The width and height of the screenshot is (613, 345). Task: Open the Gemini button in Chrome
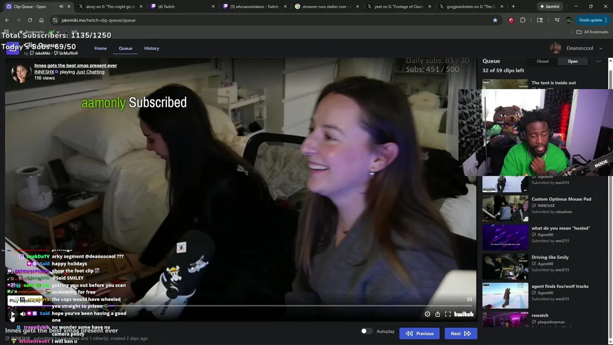[x=549, y=7]
